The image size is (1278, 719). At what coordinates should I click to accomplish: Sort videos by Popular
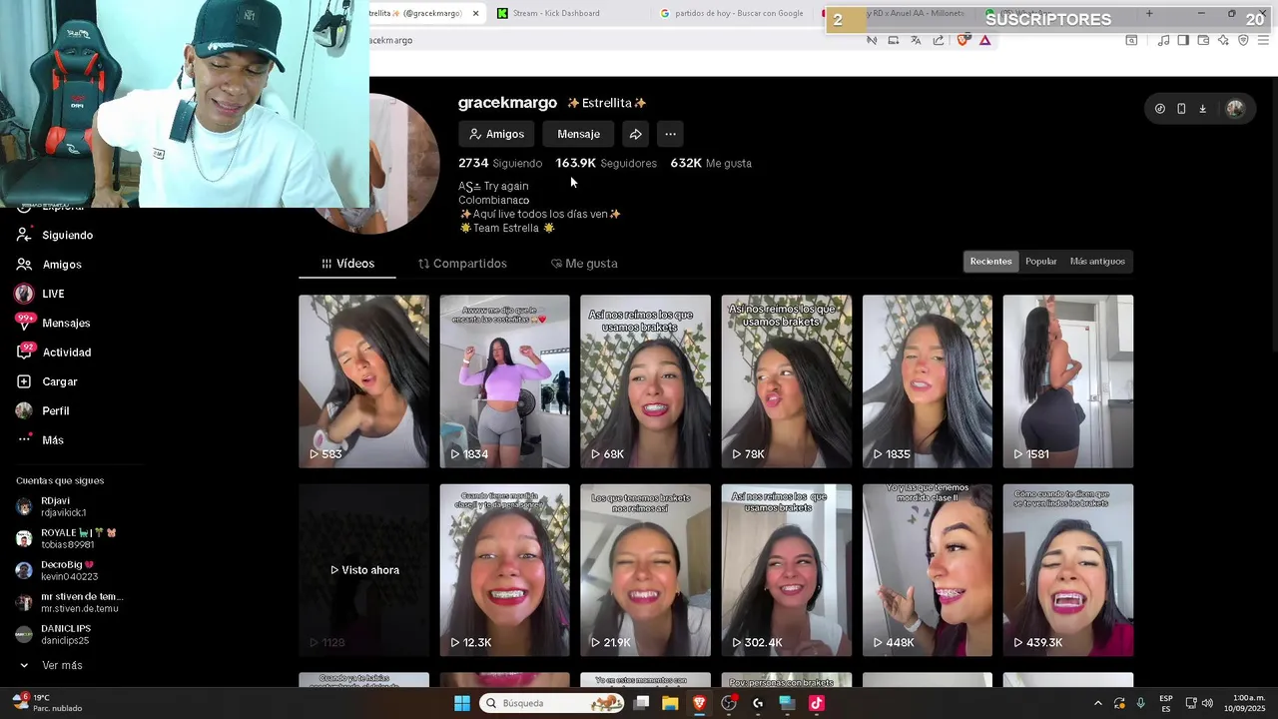(1040, 262)
